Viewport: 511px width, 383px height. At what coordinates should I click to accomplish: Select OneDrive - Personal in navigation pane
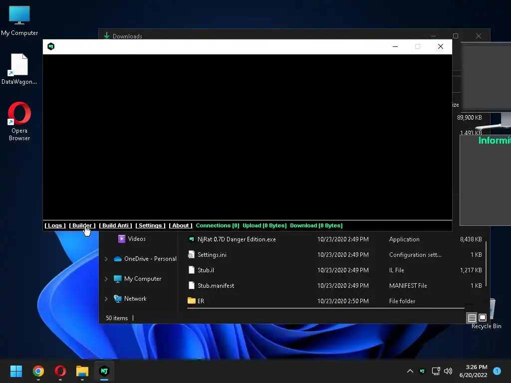pos(150,259)
